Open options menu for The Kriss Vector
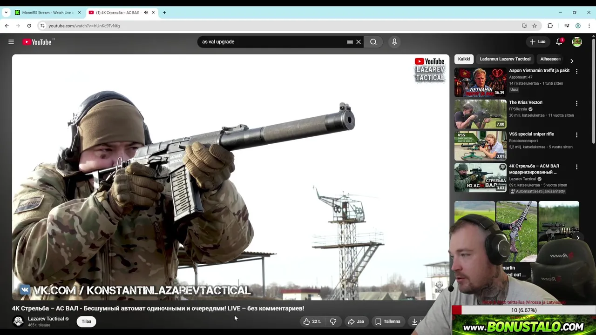 (x=576, y=103)
